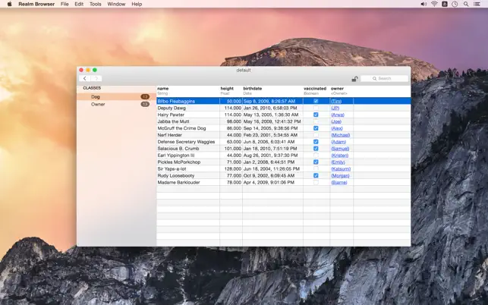The height and width of the screenshot is (305, 488).
Task: Toggle vaccinated checkbox for Jabba the Mutt
Action: (316, 121)
